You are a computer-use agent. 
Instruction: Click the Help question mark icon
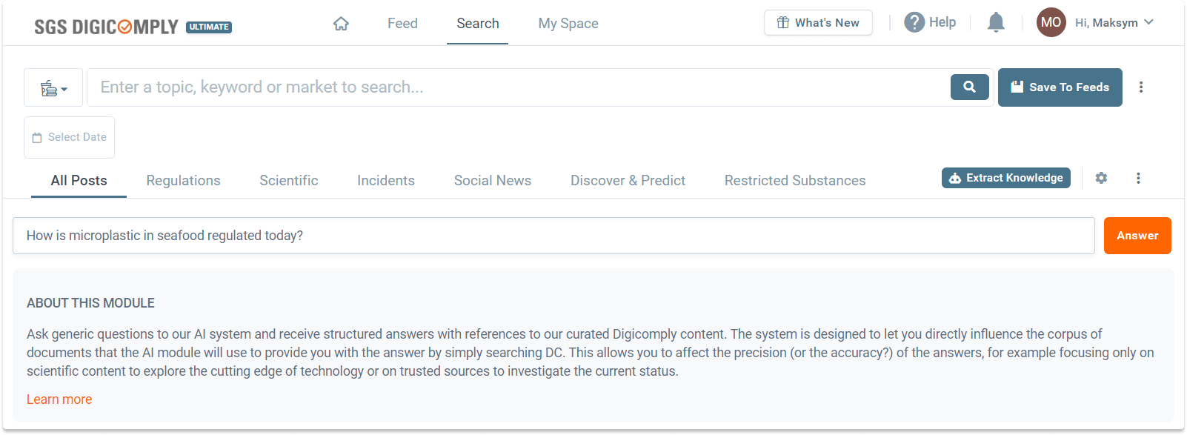pos(914,22)
